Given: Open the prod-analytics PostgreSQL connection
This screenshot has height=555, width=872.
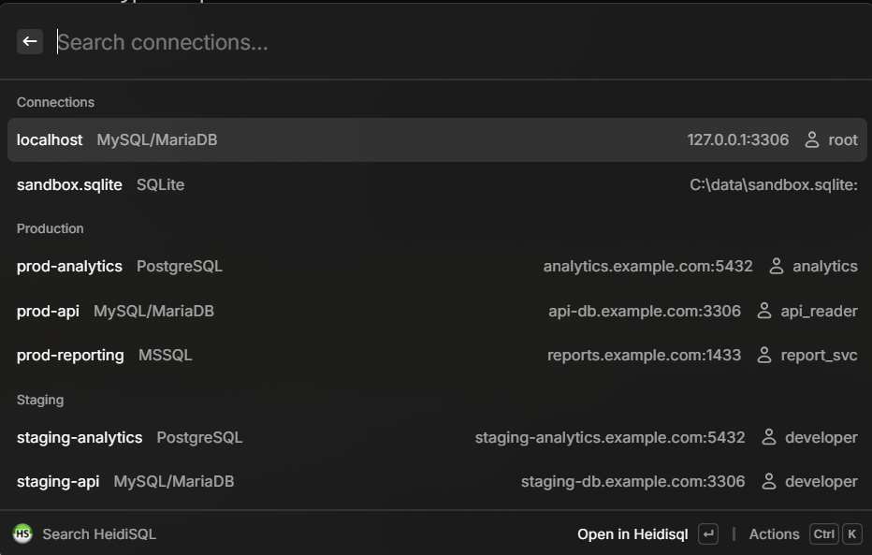Looking at the screenshot, I should click(x=437, y=267).
